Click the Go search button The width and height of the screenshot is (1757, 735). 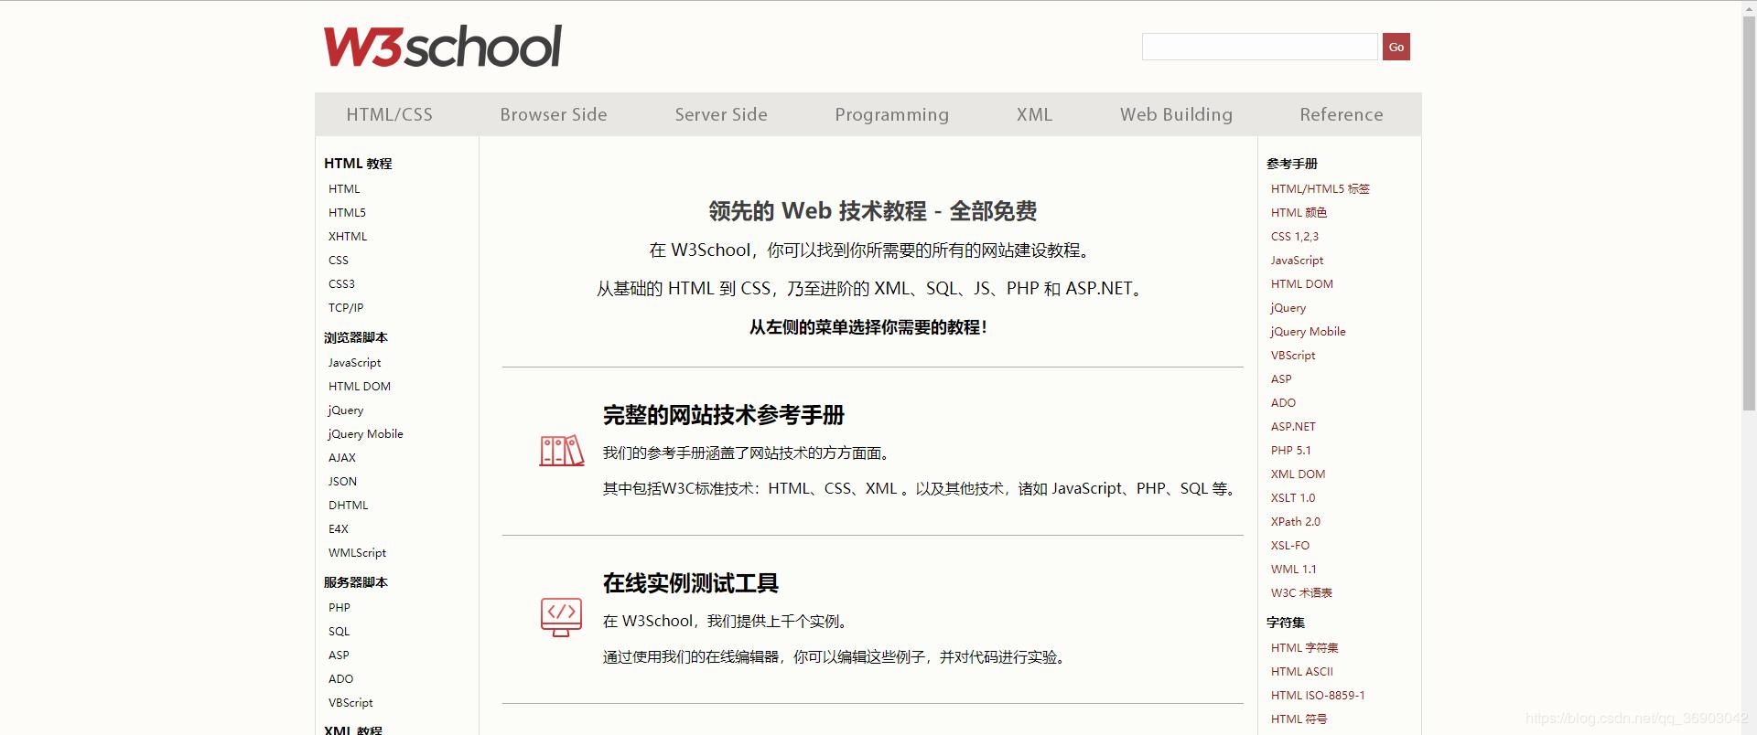pos(1396,47)
